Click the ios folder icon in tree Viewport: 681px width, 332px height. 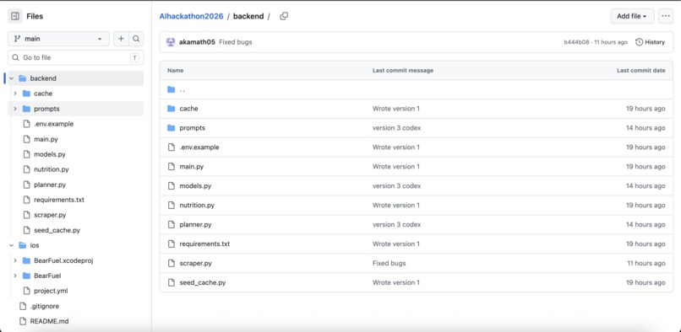click(23, 245)
